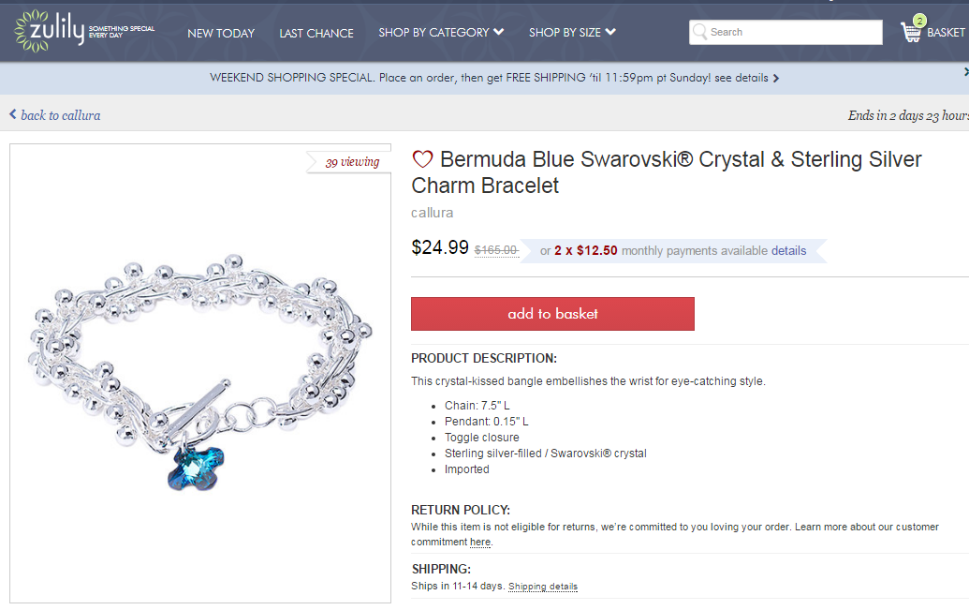
Task: Expand the Shop by Category menu
Action: pos(440,33)
